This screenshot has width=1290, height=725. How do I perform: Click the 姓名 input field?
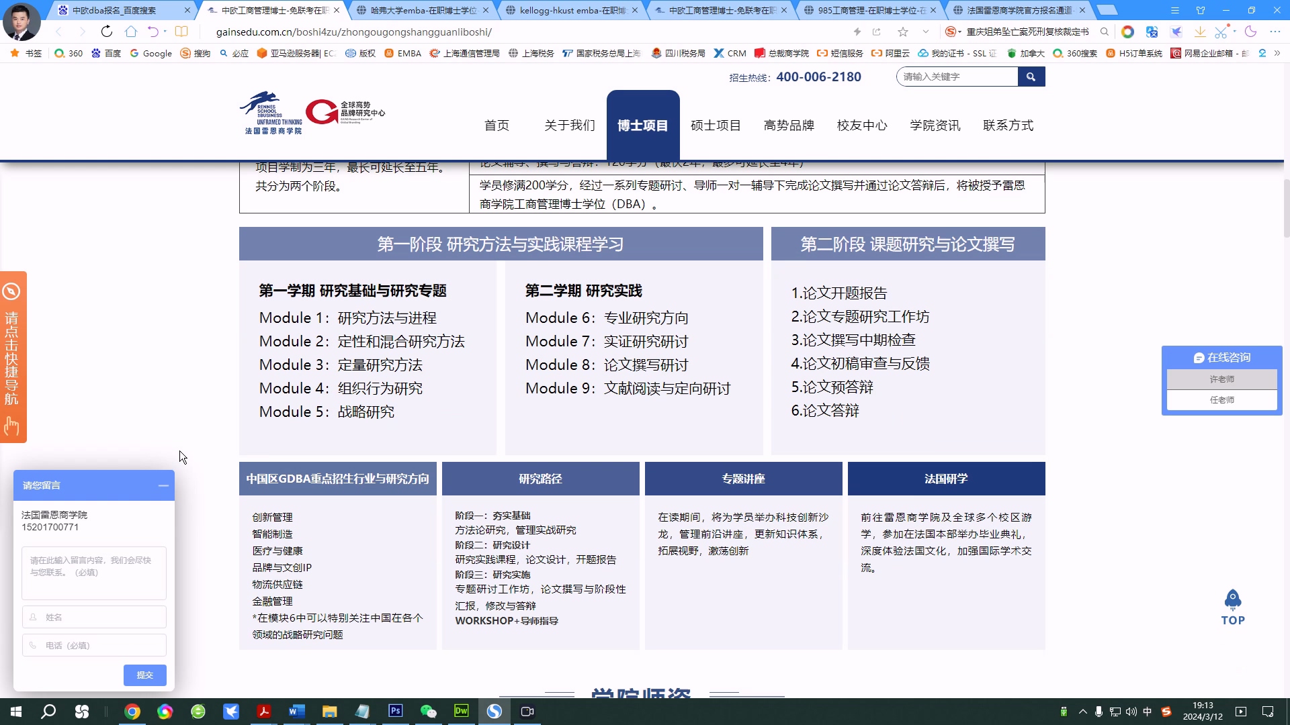[93, 616]
